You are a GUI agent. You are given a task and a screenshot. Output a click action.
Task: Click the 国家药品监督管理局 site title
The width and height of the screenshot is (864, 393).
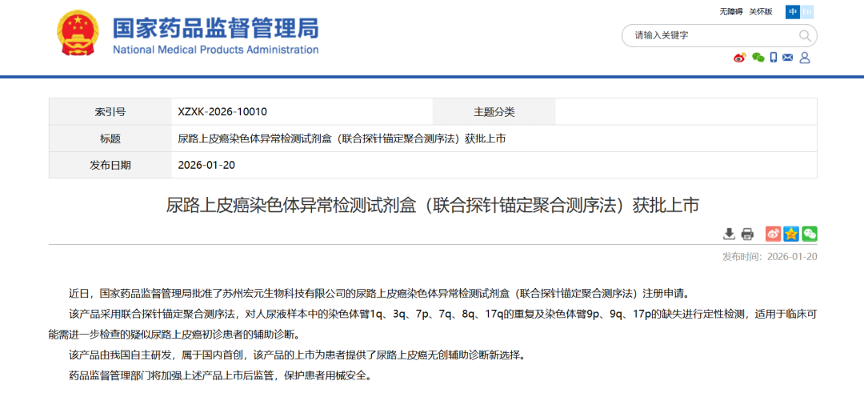215,29
